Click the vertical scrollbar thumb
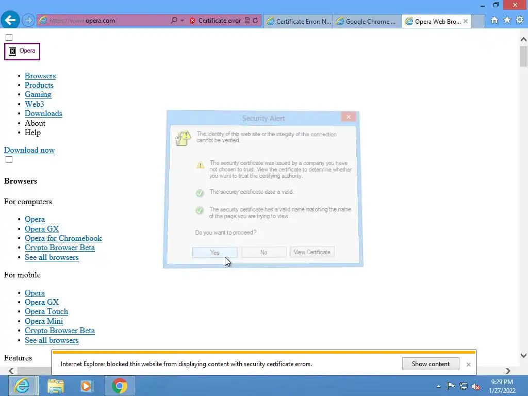Screen dimensions: 528x396 523,56
